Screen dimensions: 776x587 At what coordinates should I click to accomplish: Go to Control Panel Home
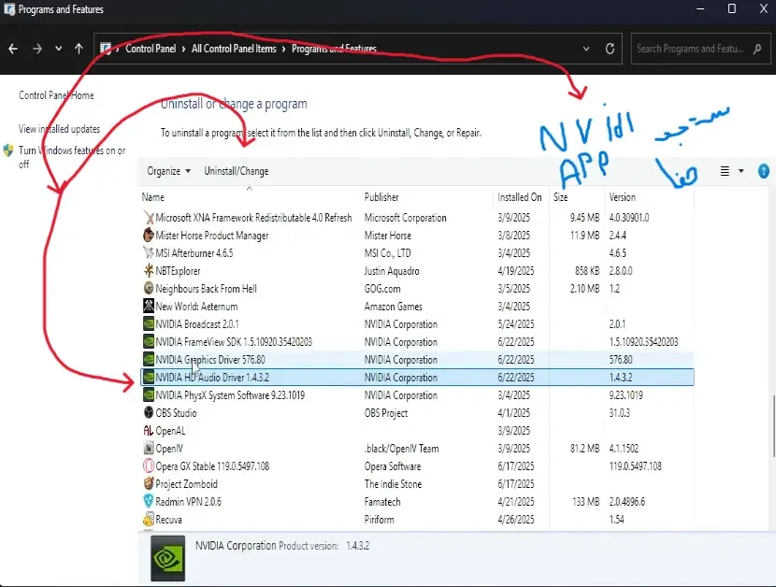56,95
